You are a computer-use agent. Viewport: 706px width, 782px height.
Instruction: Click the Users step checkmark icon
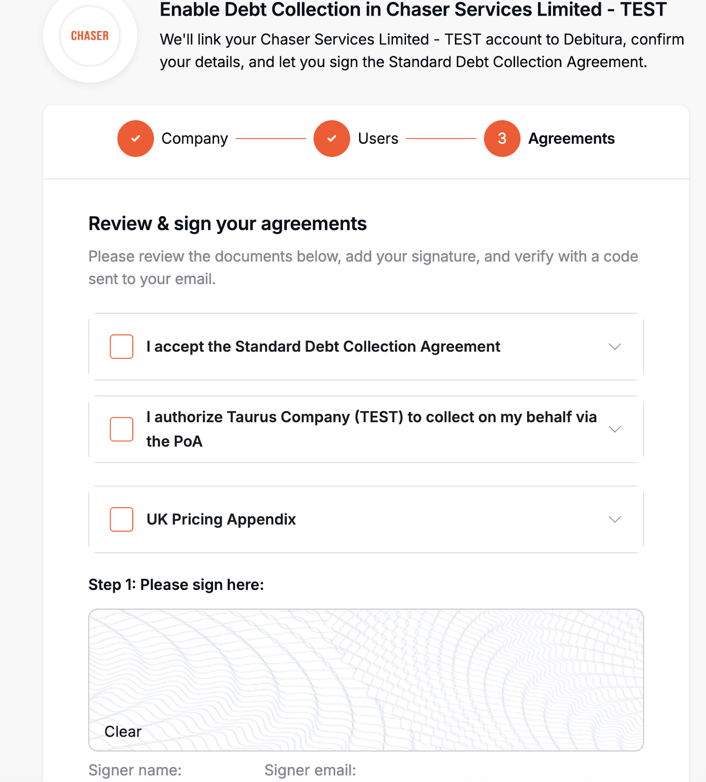point(332,139)
